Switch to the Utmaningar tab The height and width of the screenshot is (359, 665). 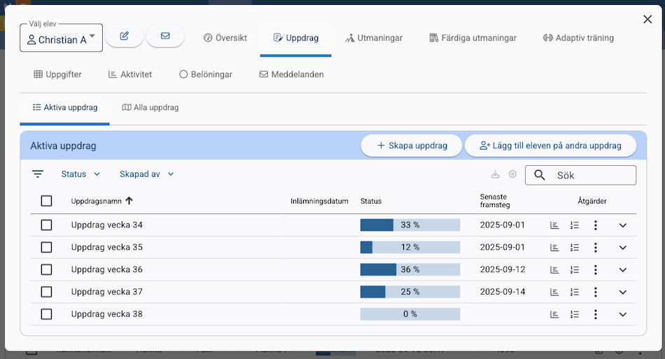click(374, 38)
